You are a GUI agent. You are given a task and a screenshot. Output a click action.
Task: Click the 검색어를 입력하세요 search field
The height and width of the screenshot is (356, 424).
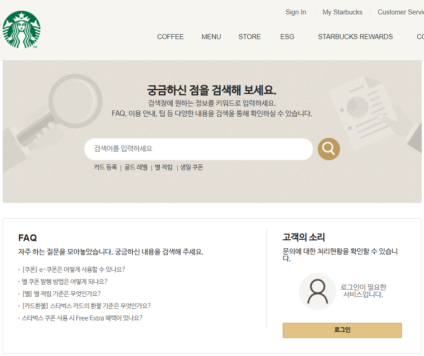[x=198, y=149]
